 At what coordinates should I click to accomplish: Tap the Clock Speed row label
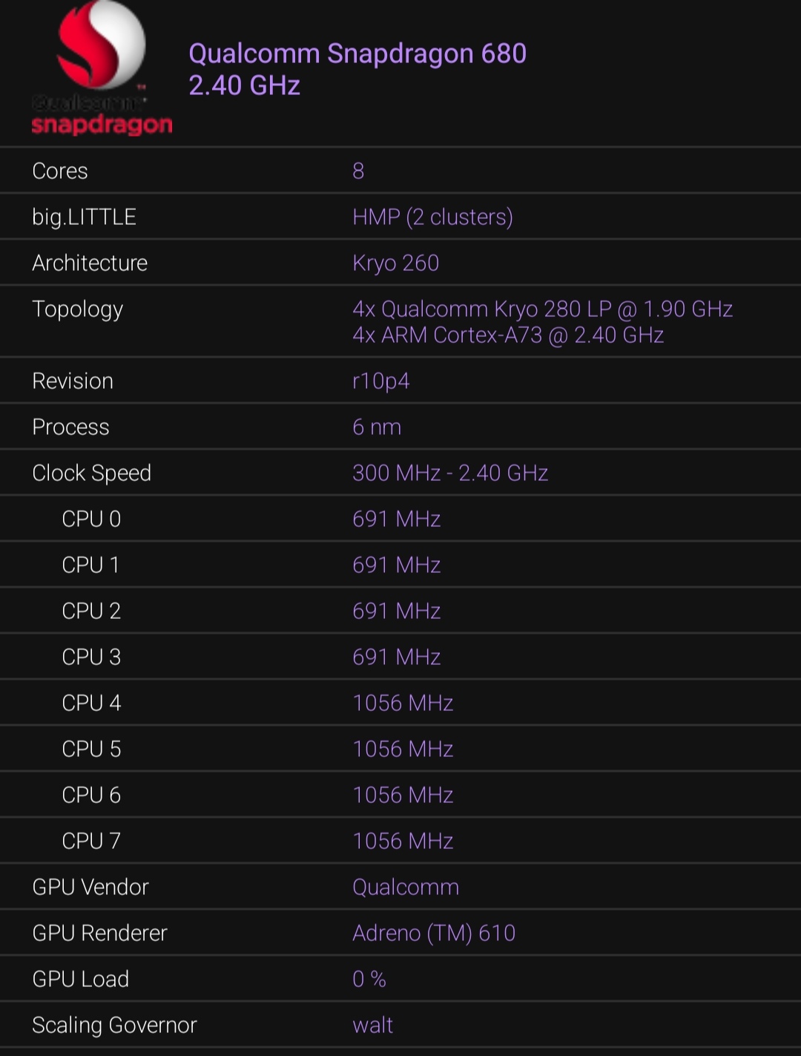click(x=91, y=473)
